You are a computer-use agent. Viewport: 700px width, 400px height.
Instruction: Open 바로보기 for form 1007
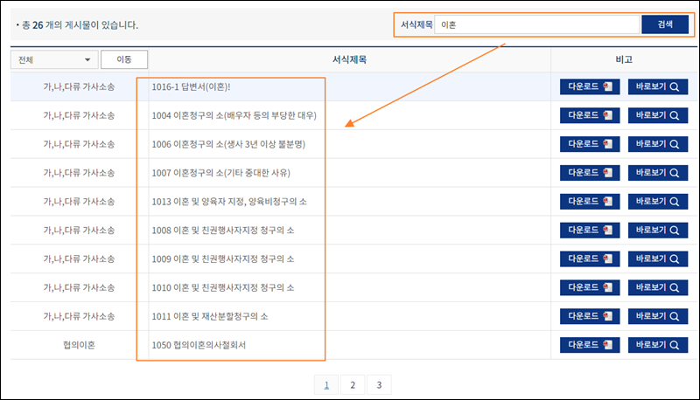point(658,173)
